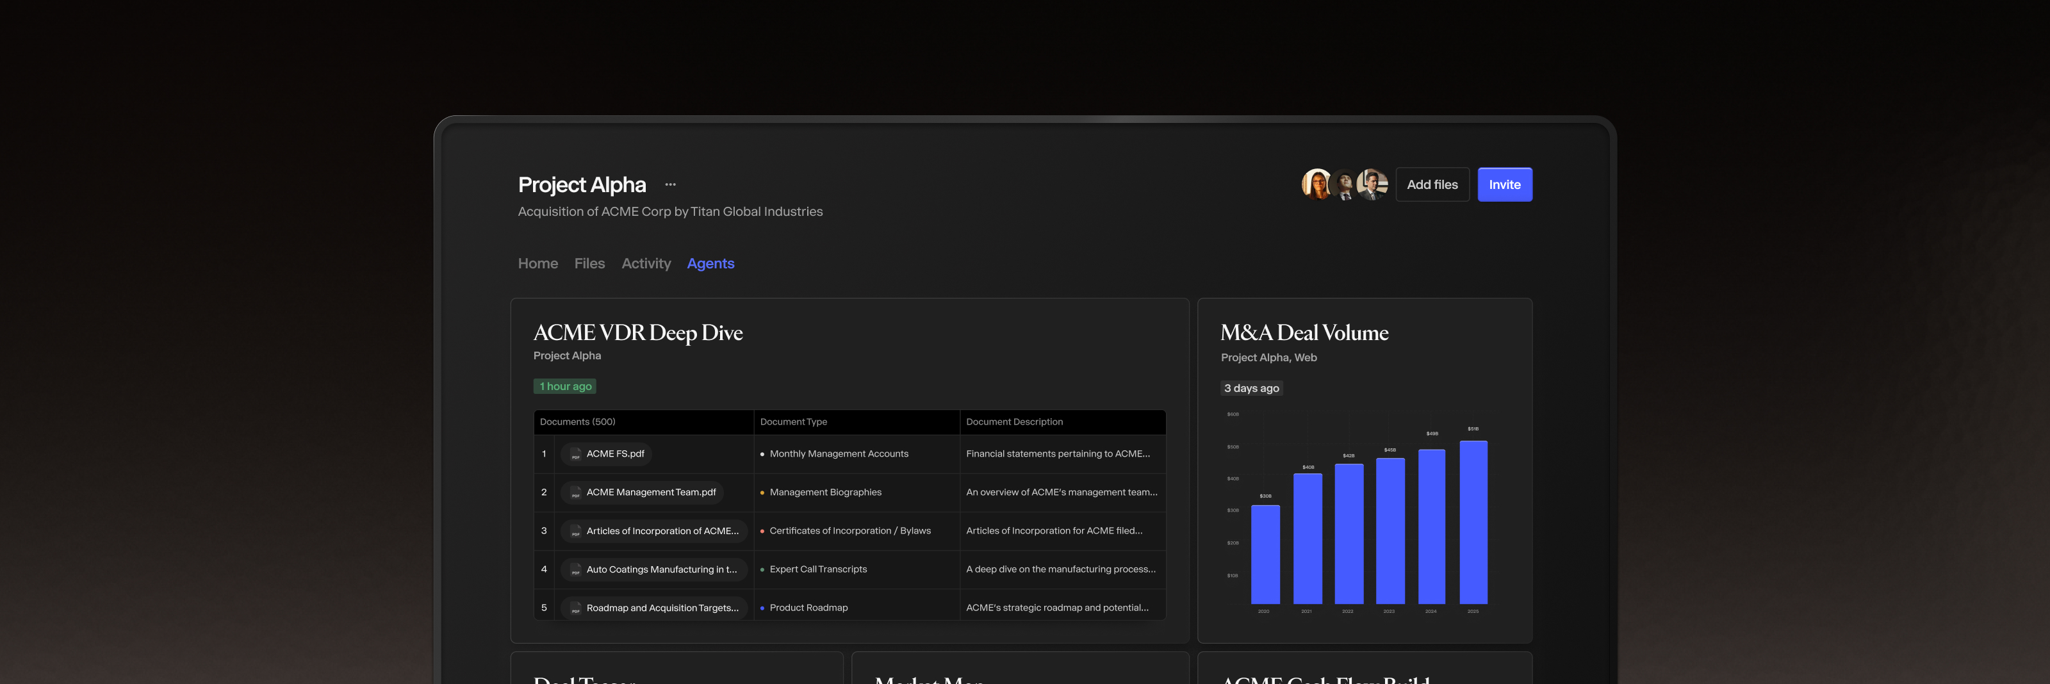Image resolution: width=2050 pixels, height=684 pixels.
Task: Click description 'Articles of Incorporation for ACME filed...'
Action: 1054,530
